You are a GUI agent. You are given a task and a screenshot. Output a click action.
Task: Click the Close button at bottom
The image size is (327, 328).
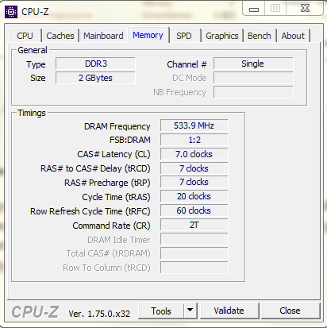290,311
